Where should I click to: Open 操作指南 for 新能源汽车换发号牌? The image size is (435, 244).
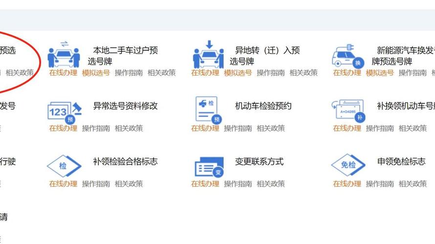pyautogui.click(x=413, y=73)
